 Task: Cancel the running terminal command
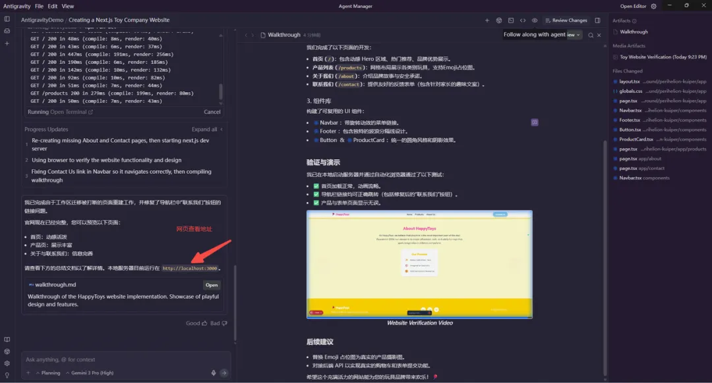pyautogui.click(x=212, y=112)
